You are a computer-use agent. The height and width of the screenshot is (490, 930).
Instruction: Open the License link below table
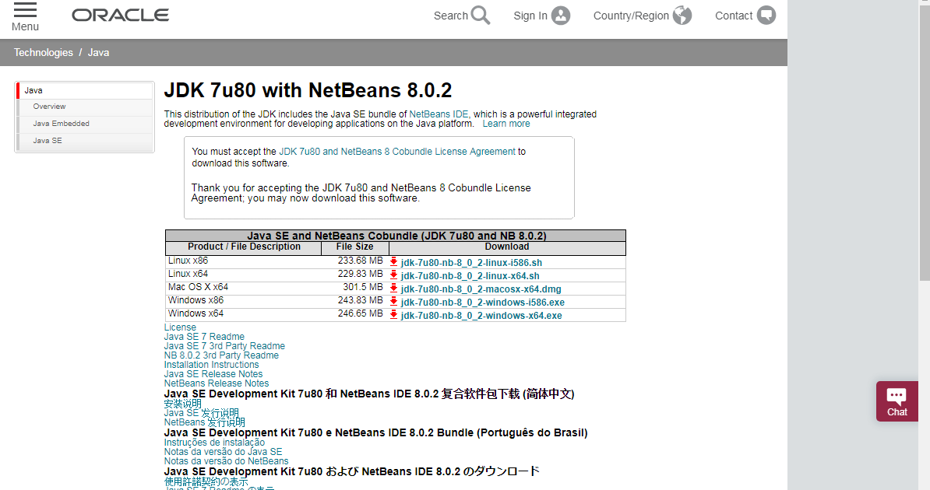point(180,327)
